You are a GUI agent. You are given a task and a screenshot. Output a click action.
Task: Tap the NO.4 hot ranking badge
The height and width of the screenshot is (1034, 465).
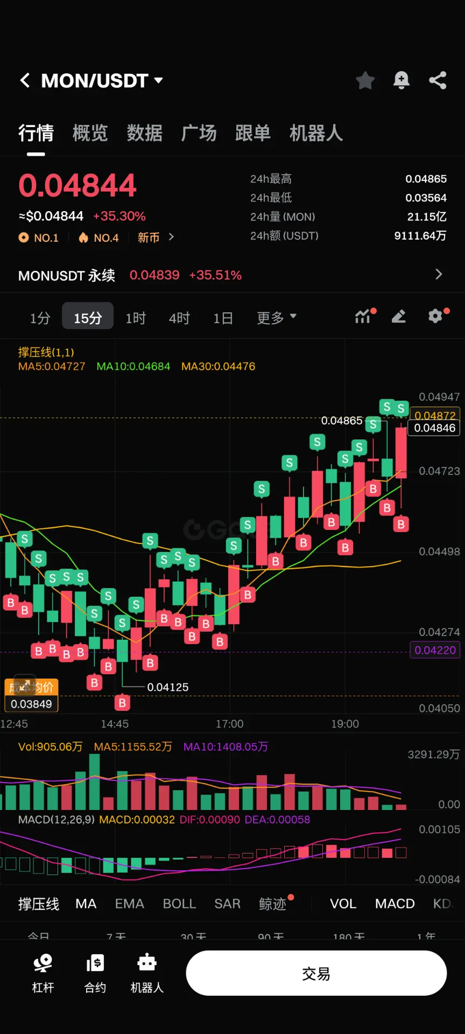99,237
